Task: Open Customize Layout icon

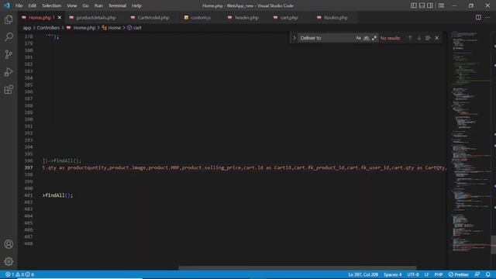Action: [441, 5]
